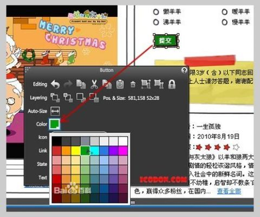Select the 暖羊羊 radio option

(x=224, y=12)
